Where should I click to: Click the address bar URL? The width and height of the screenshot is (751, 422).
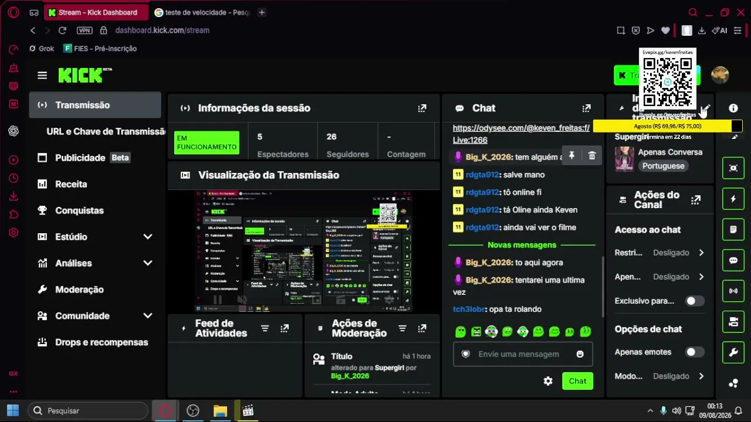(163, 30)
